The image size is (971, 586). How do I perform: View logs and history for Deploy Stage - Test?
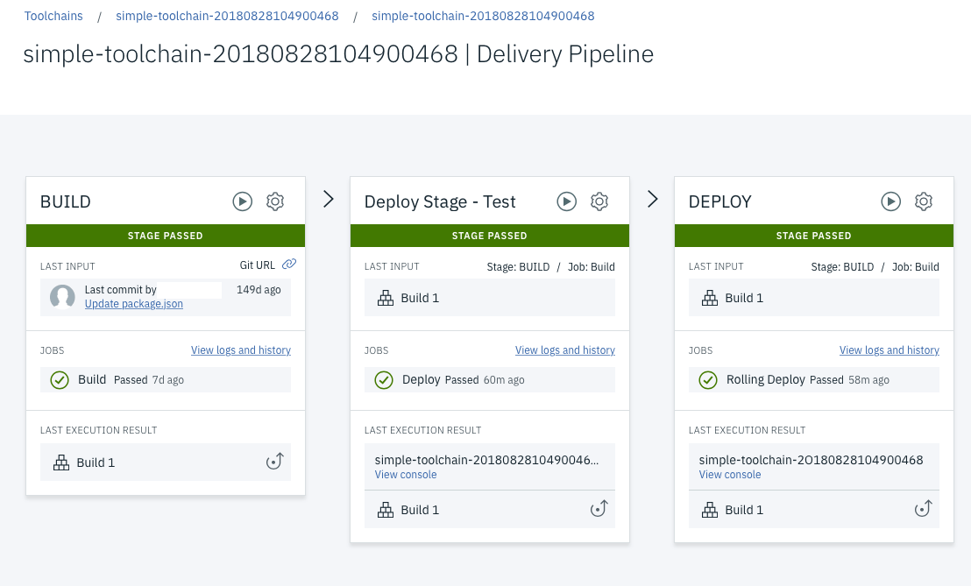click(564, 350)
